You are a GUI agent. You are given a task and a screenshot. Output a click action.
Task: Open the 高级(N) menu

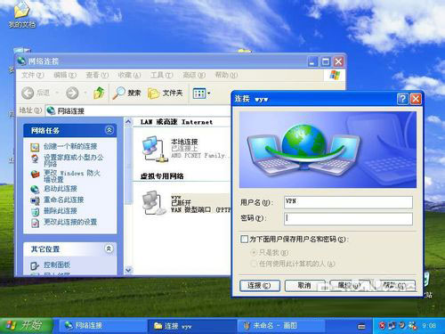coord(194,75)
